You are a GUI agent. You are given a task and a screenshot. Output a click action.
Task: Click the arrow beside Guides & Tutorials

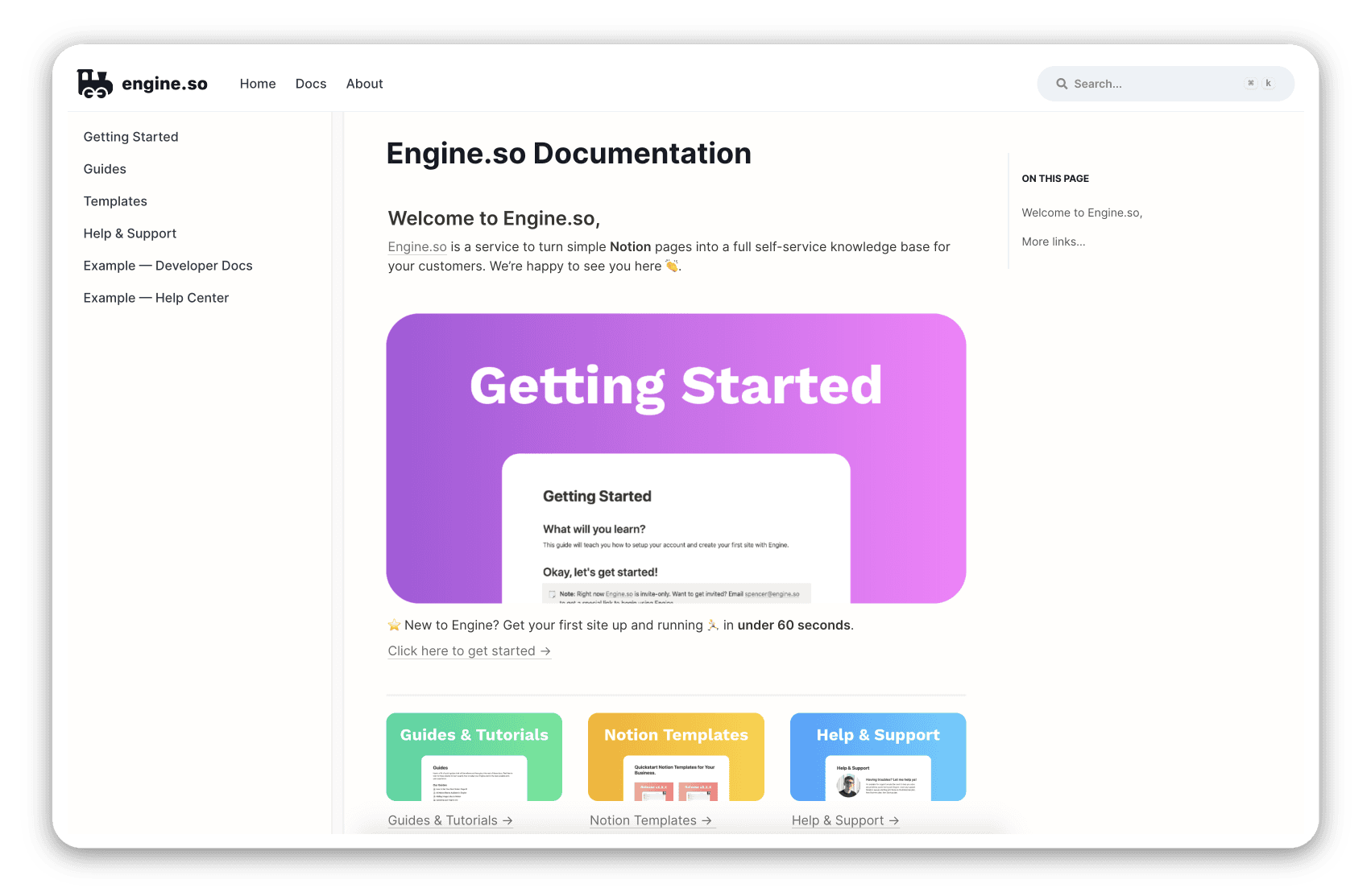point(507,820)
